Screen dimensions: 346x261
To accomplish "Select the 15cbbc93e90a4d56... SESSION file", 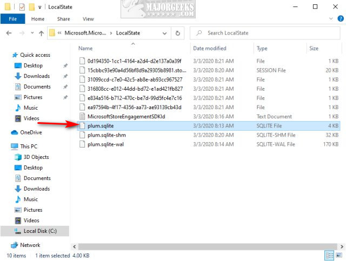I will click(x=209, y=70).
